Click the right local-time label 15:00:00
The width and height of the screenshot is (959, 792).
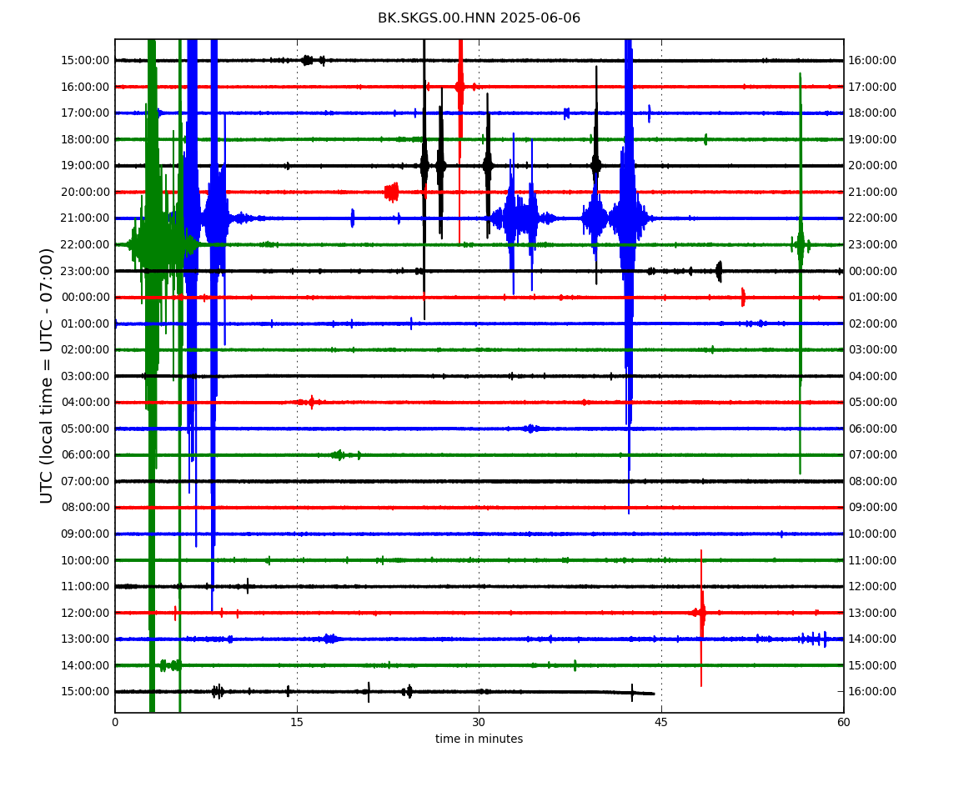pos(872,665)
